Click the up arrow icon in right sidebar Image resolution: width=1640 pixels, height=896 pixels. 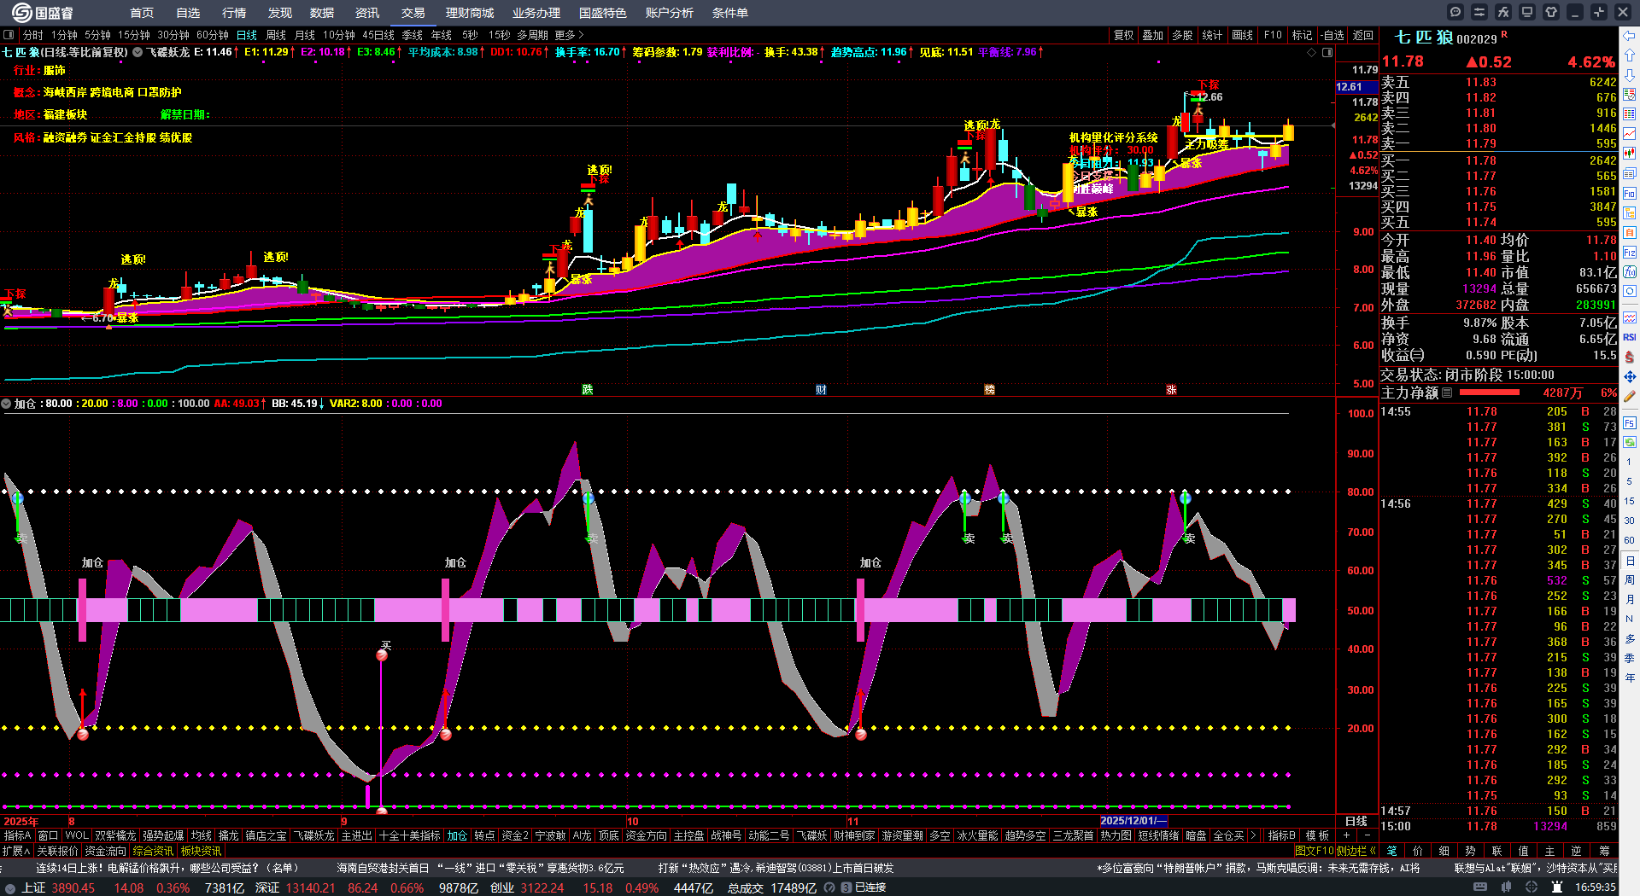point(1630,55)
